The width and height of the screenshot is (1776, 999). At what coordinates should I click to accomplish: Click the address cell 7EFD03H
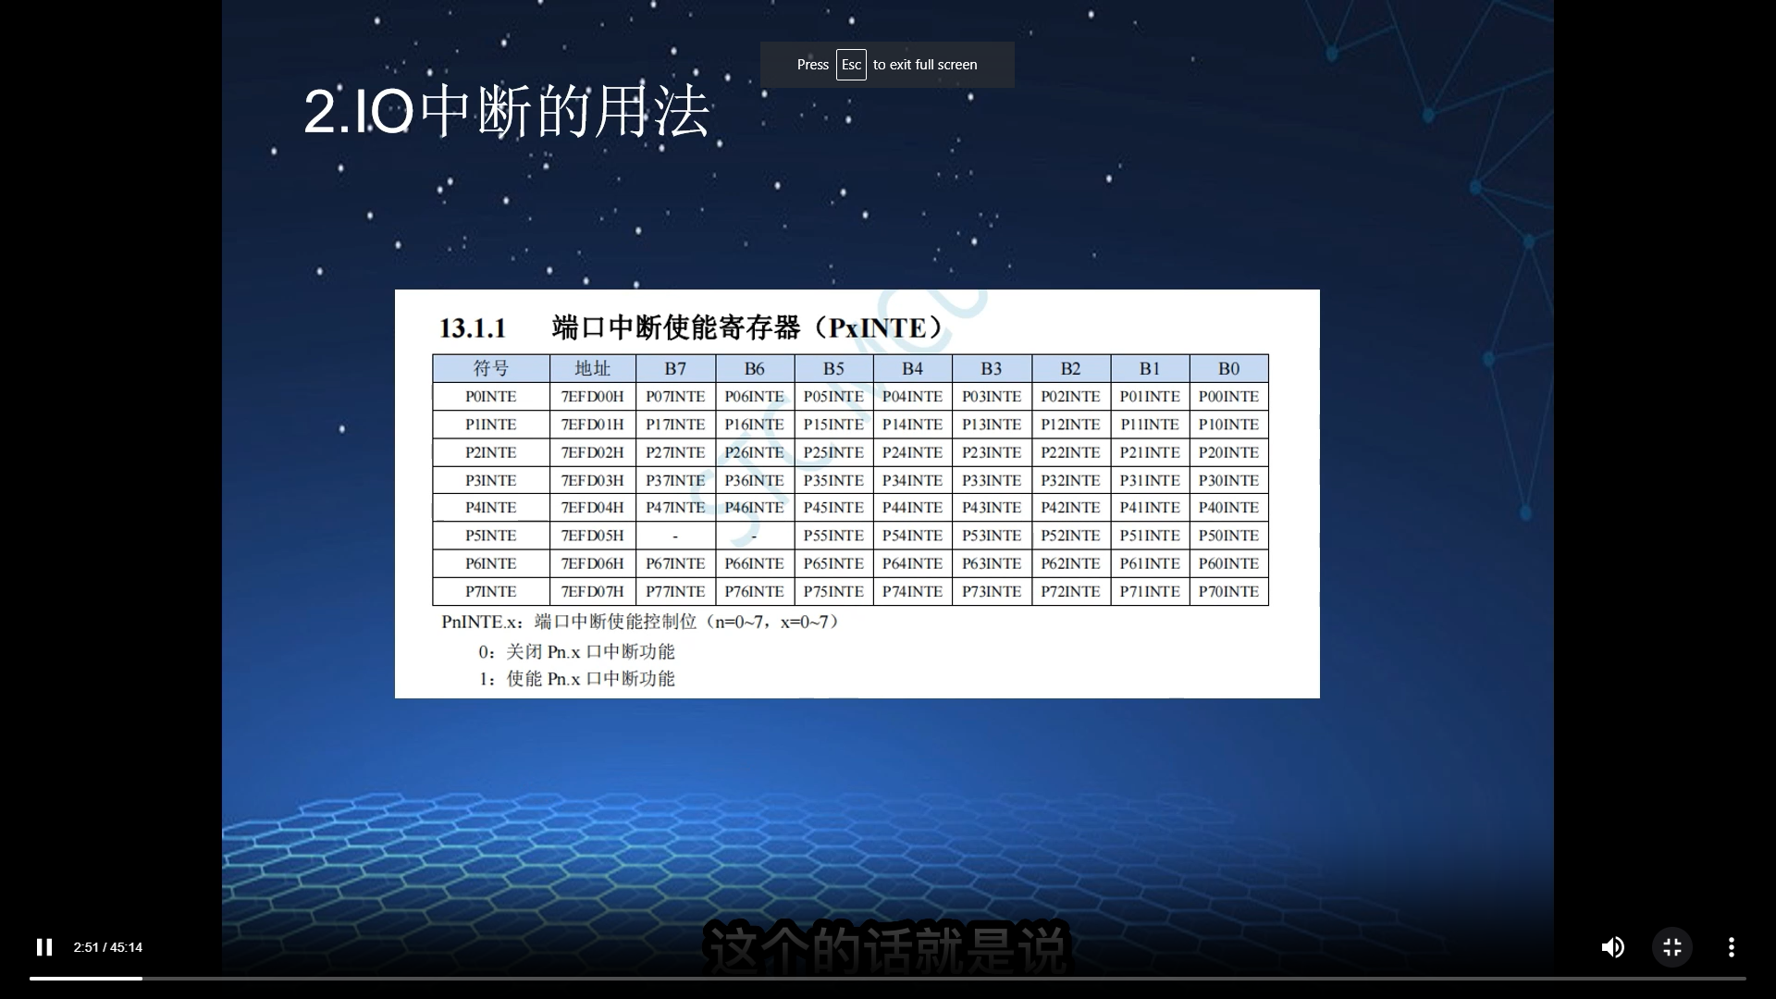point(593,480)
